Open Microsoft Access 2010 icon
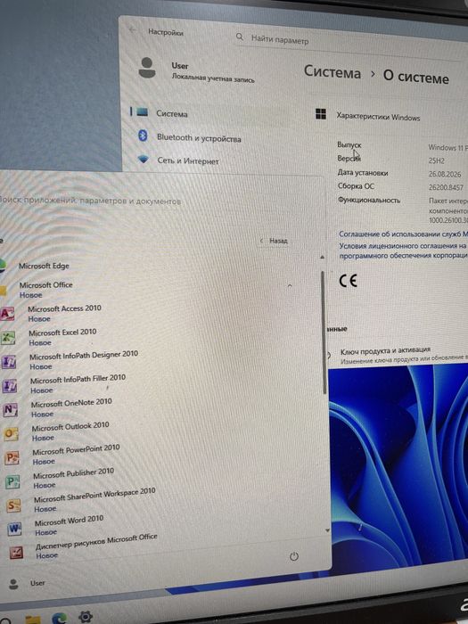 pos(7,314)
